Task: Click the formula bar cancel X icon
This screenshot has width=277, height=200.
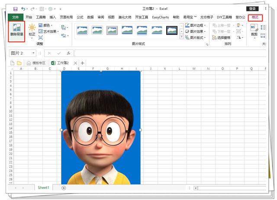Action: pyautogui.click(x=49, y=53)
